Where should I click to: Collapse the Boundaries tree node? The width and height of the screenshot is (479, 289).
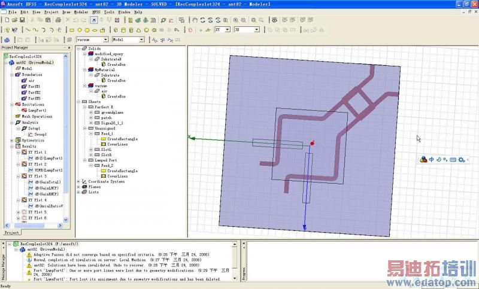tap(12, 74)
